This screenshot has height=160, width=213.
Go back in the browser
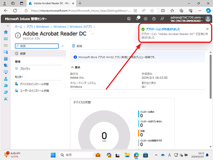pyautogui.click(x=6, y=10)
